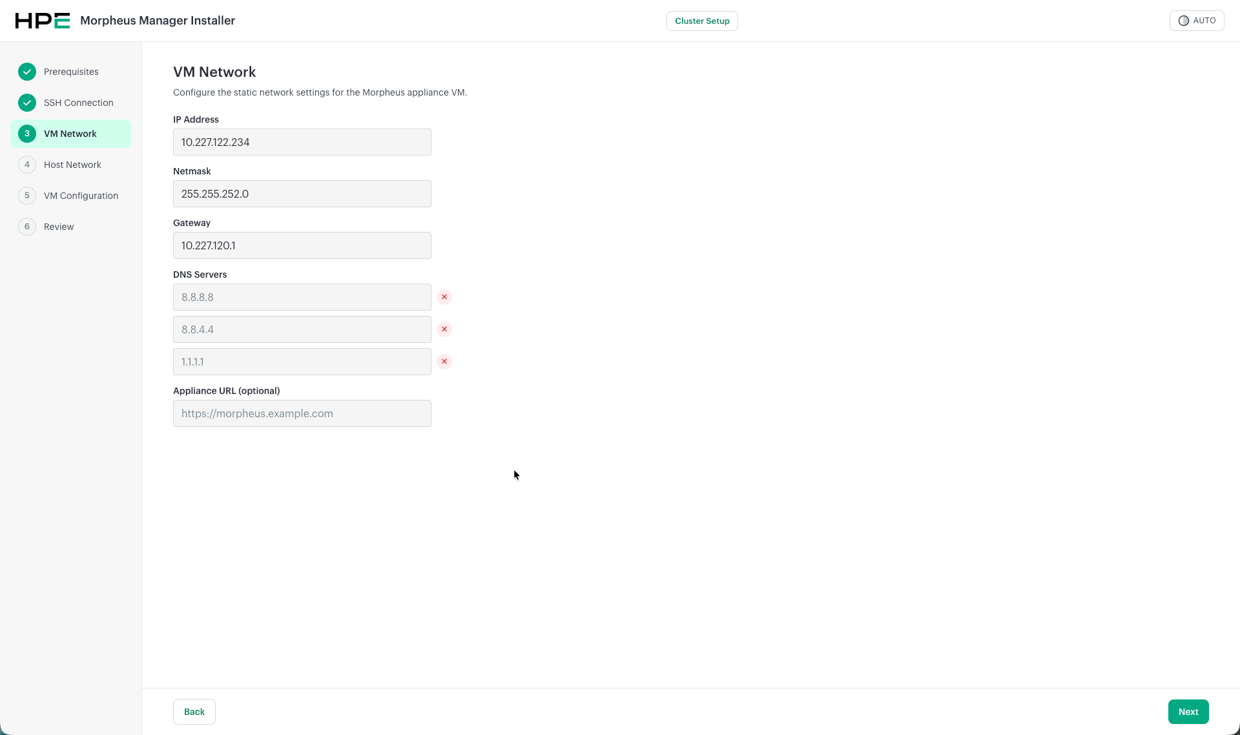Click the step 5 number badge
Image resolution: width=1240 pixels, height=735 pixels.
pyautogui.click(x=27, y=196)
